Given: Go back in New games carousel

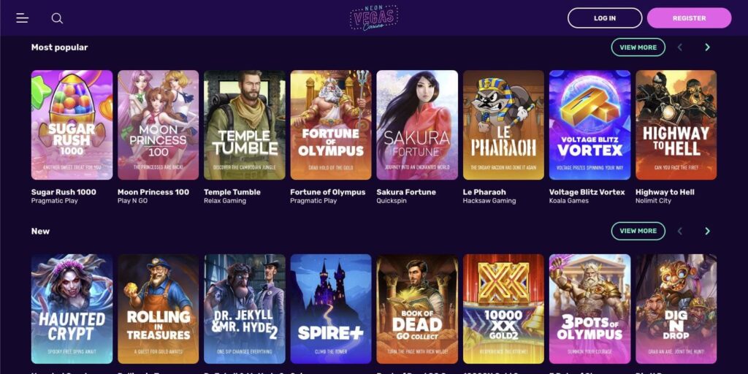Looking at the screenshot, I should tap(680, 231).
